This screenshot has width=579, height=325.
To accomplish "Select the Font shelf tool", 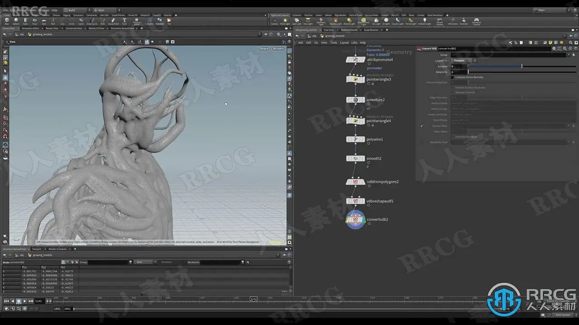I will [x=124, y=21].
